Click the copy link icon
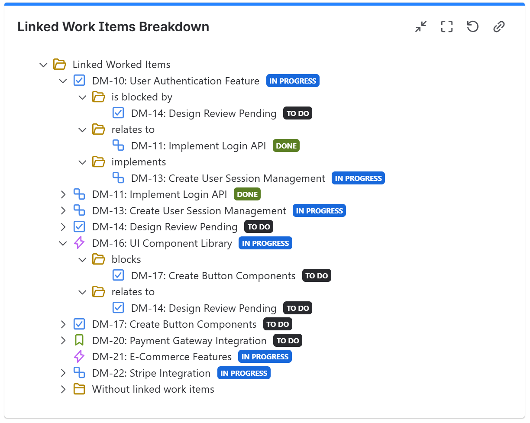This screenshot has width=530, height=423. point(499,27)
